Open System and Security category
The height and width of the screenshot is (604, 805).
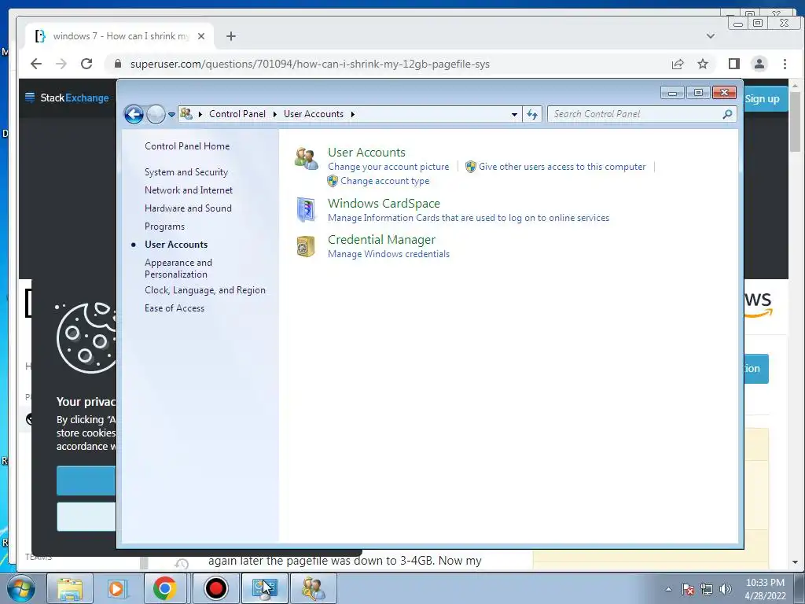click(186, 172)
